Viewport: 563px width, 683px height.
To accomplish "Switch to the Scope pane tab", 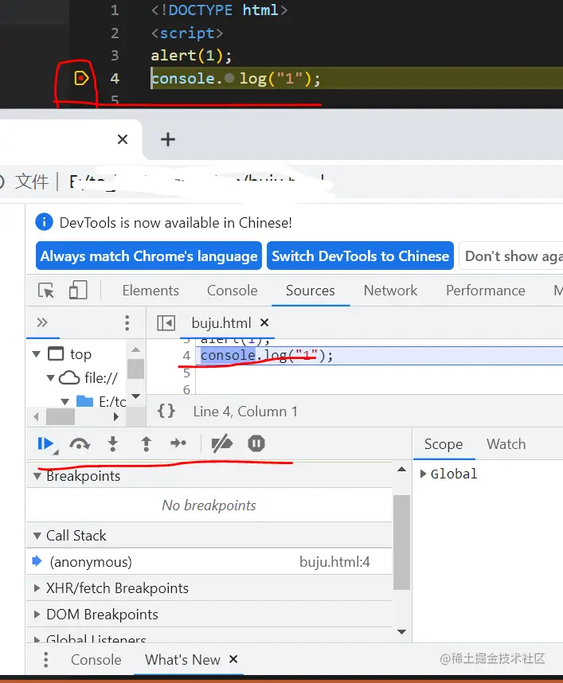I will coord(444,444).
